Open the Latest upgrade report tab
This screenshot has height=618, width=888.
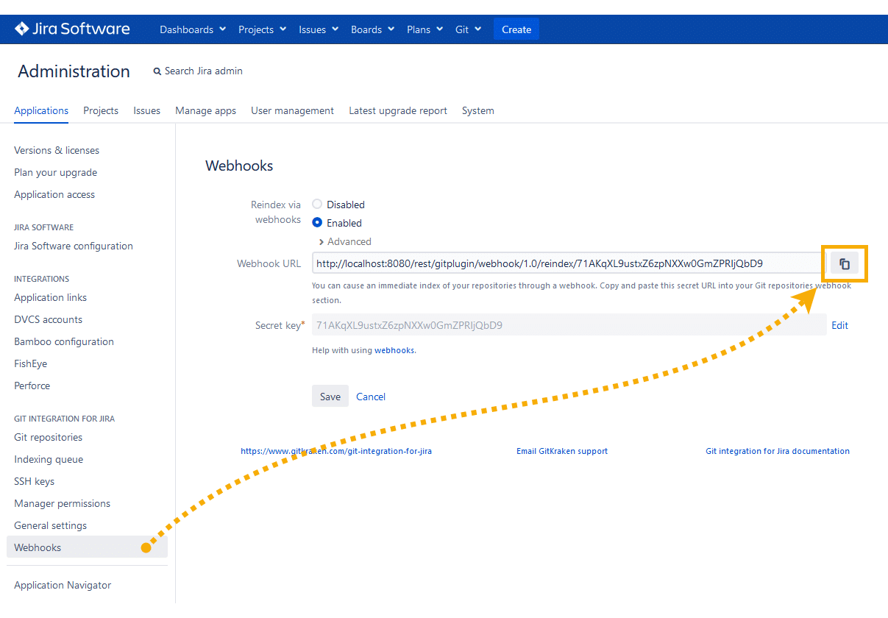pos(398,110)
